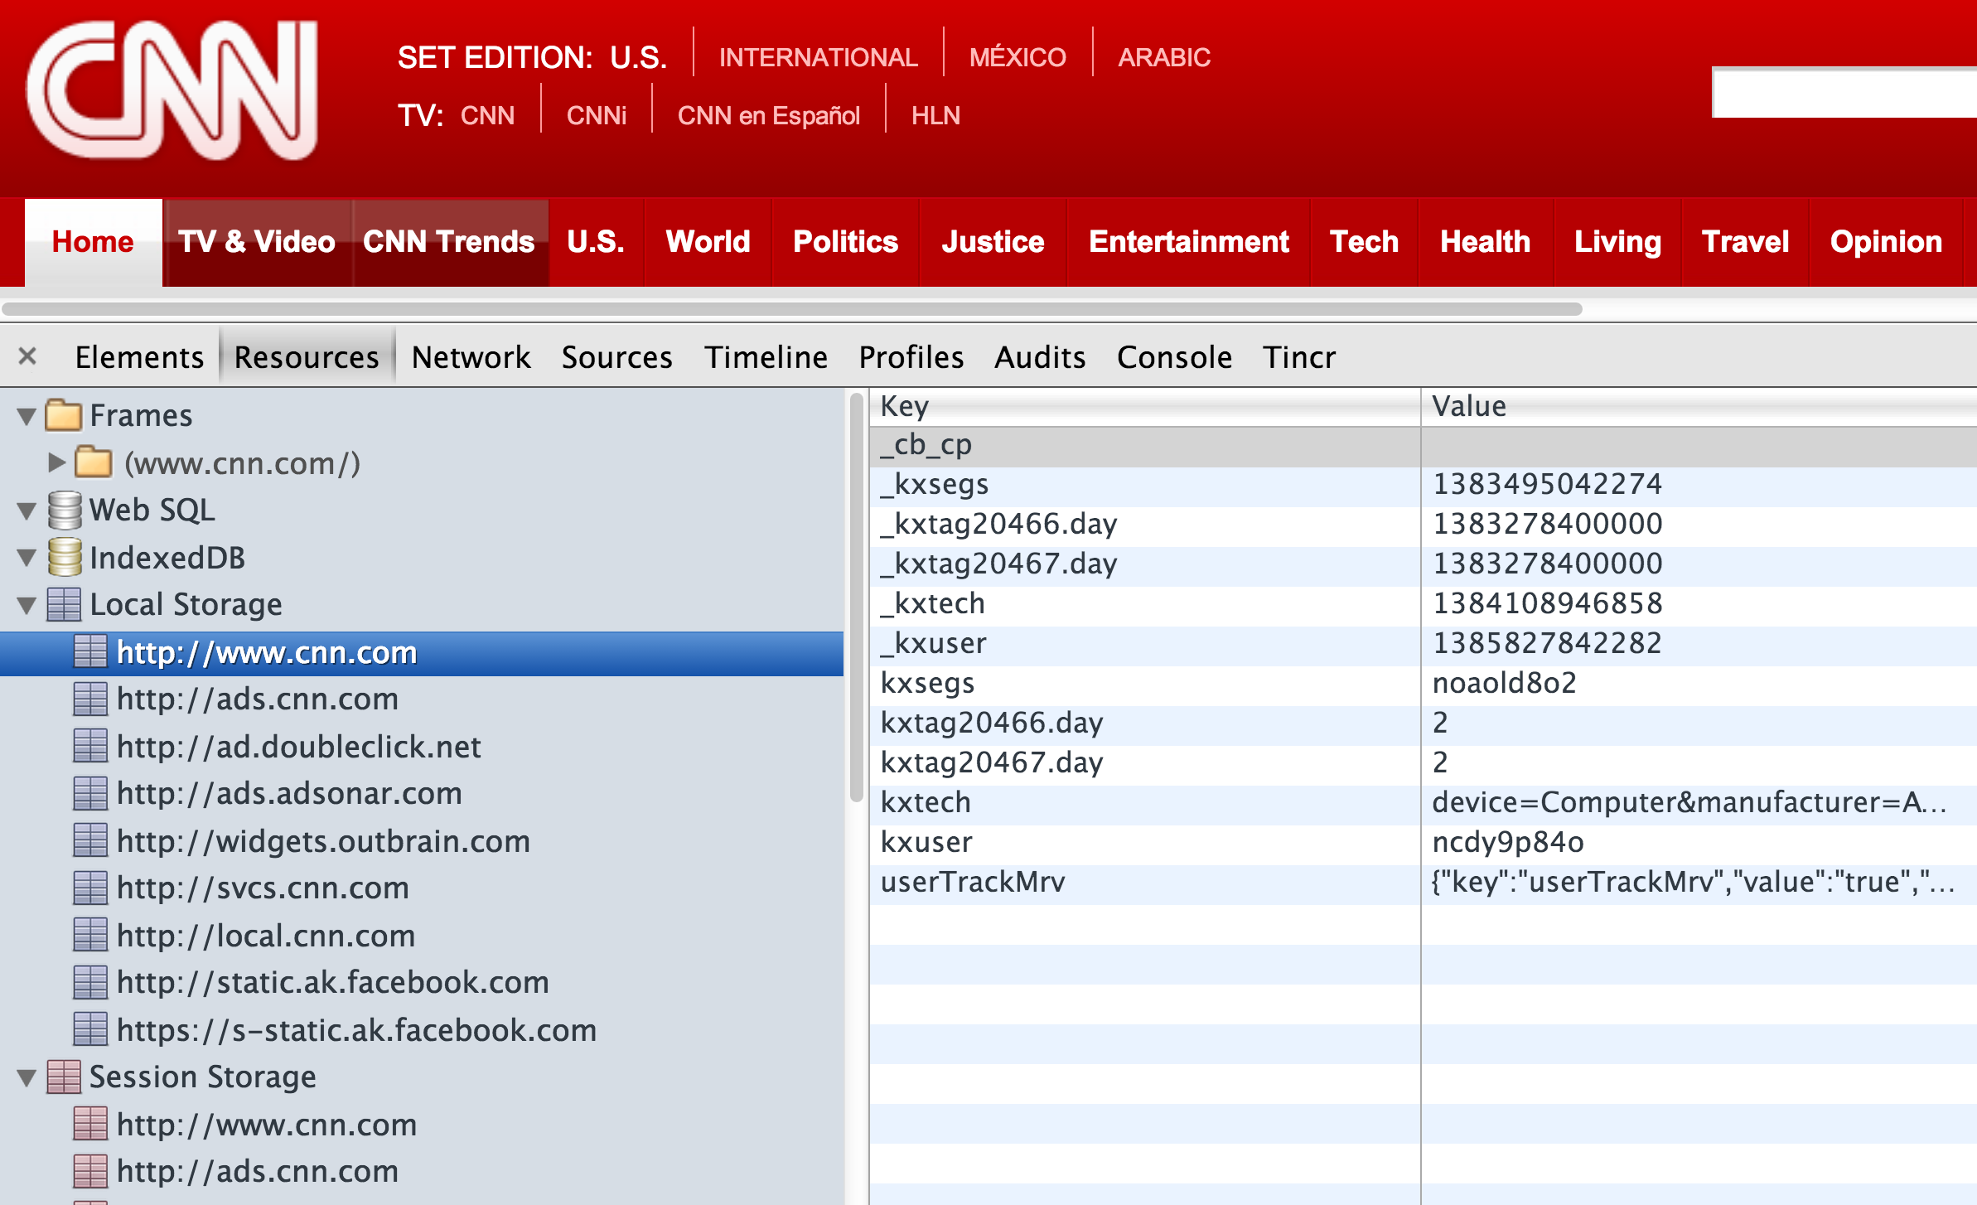Click the Web SQL database icon

click(64, 511)
